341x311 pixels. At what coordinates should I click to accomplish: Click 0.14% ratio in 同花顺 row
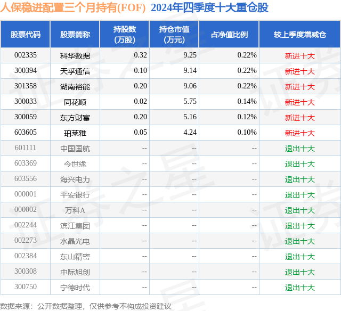tap(247, 102)
